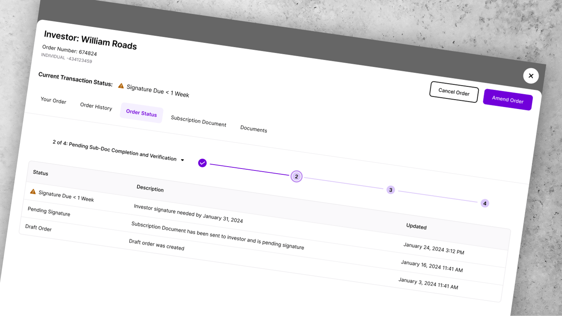Select the Signature Due < 1 Week table row text
The height and width of the screenshot is (316, 562).
pyautogui.click(x=66, y=196)
